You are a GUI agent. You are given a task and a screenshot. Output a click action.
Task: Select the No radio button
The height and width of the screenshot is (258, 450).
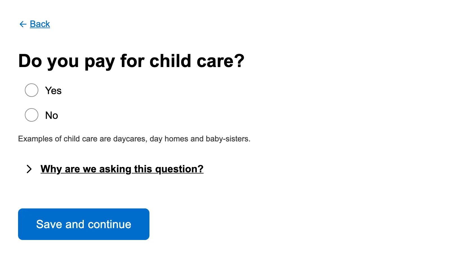click(32, 115)
